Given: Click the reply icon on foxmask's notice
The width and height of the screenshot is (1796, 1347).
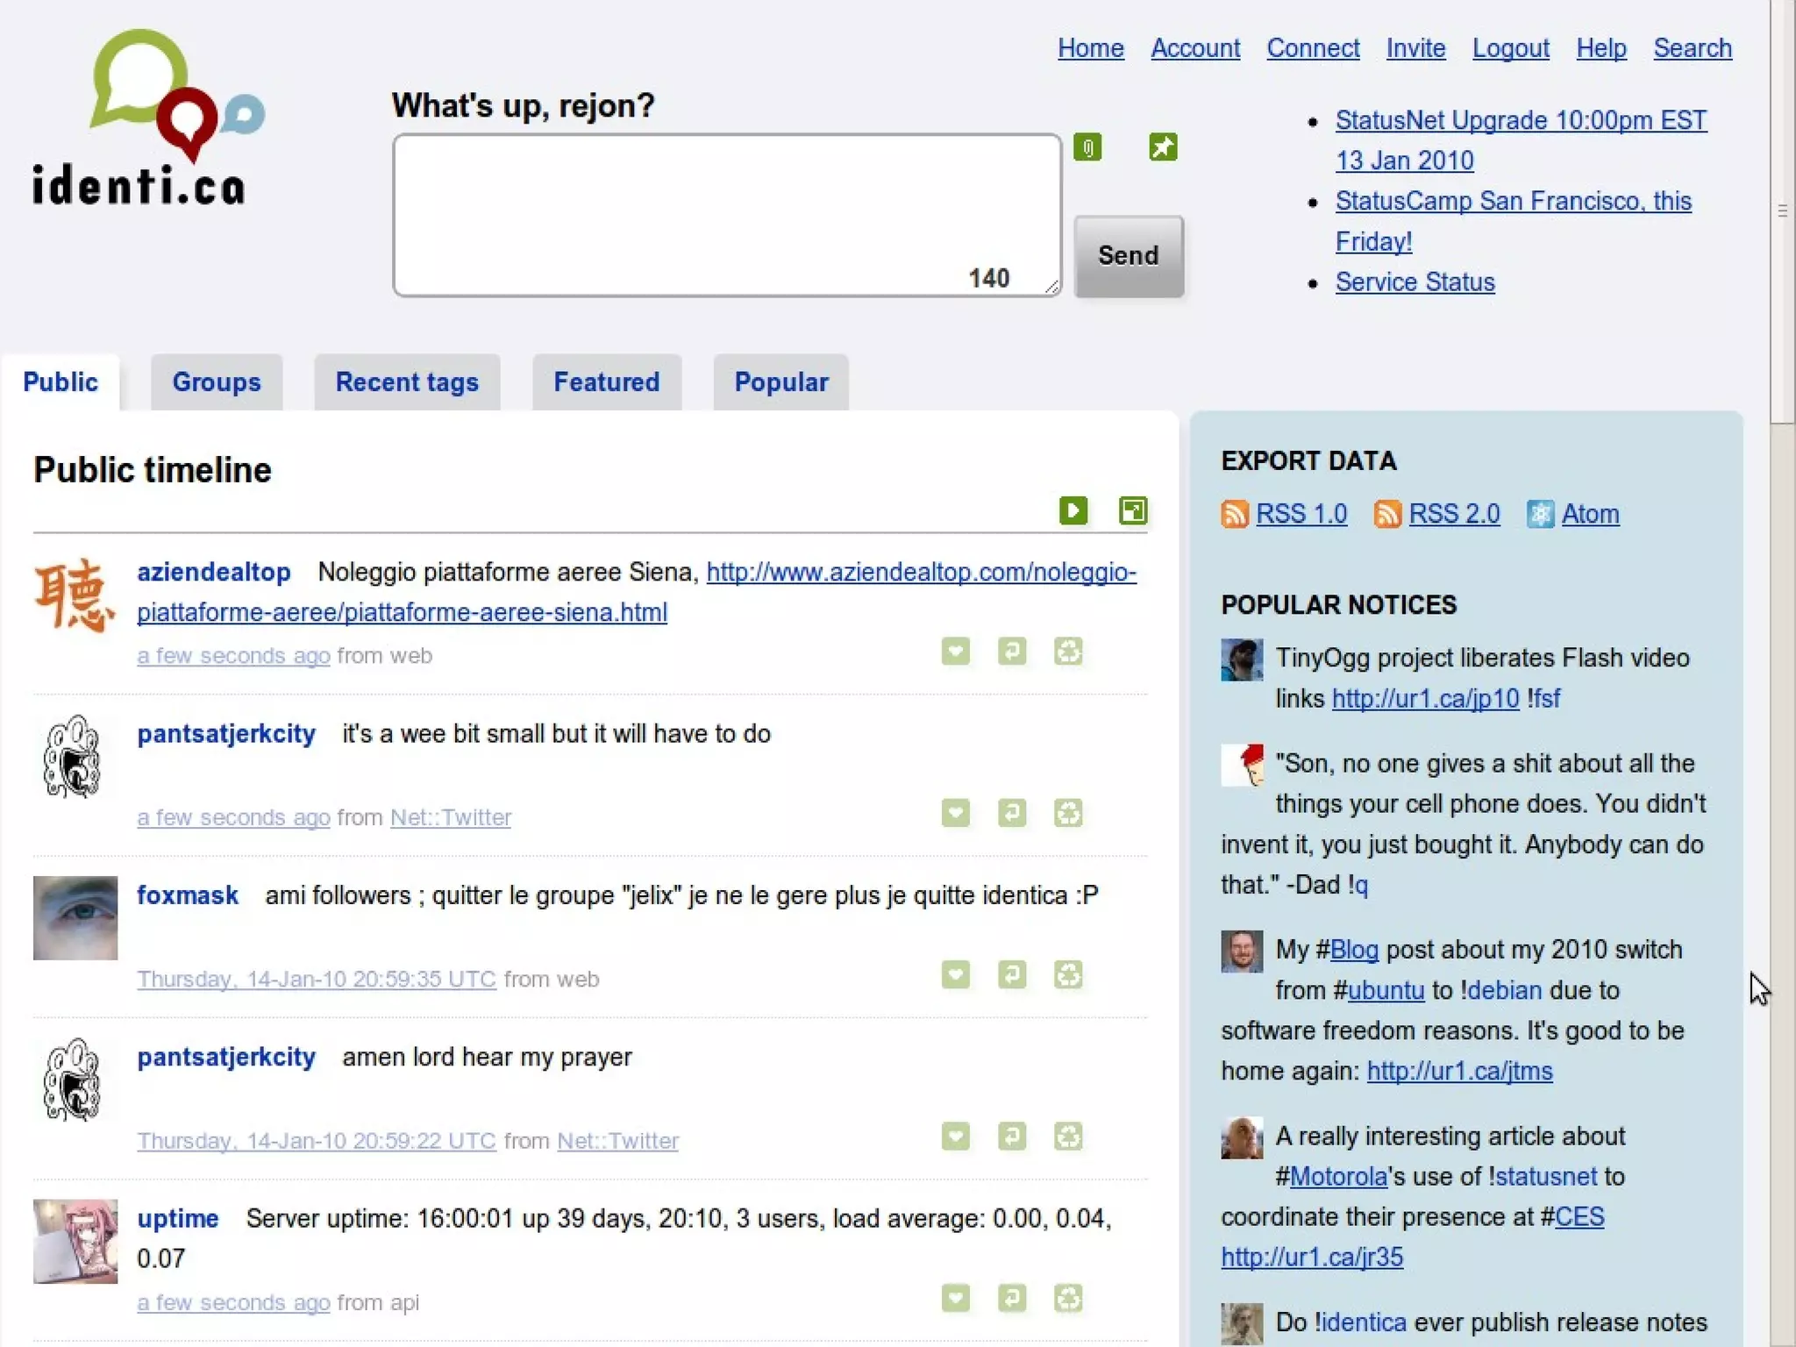Looking at the screenshot, I should [1011, 975].
